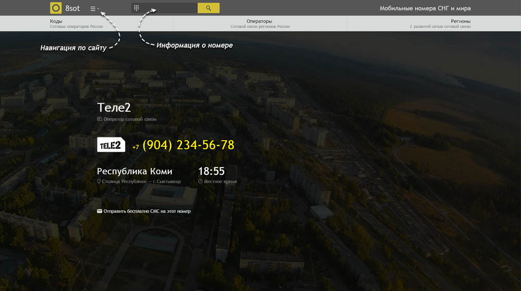The image size is (521, 291).
Task: Click the 'Теле2' operator heading
Action: pos(114,108)
